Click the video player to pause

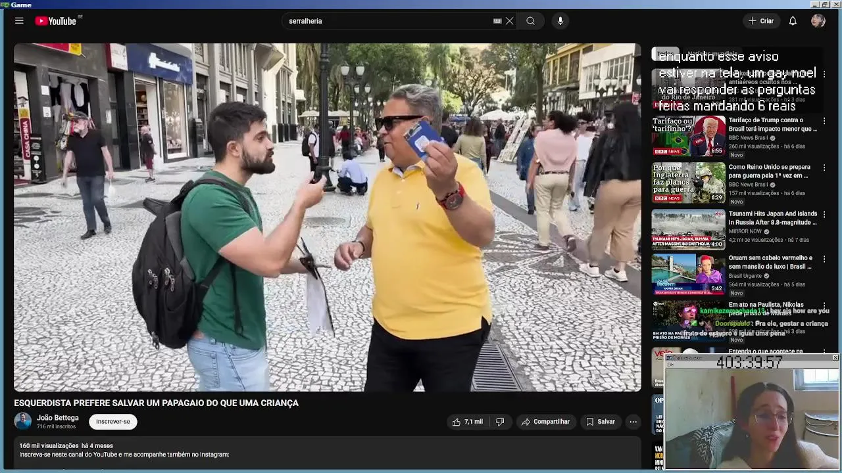pyautogui.click(x=328, y=217)
